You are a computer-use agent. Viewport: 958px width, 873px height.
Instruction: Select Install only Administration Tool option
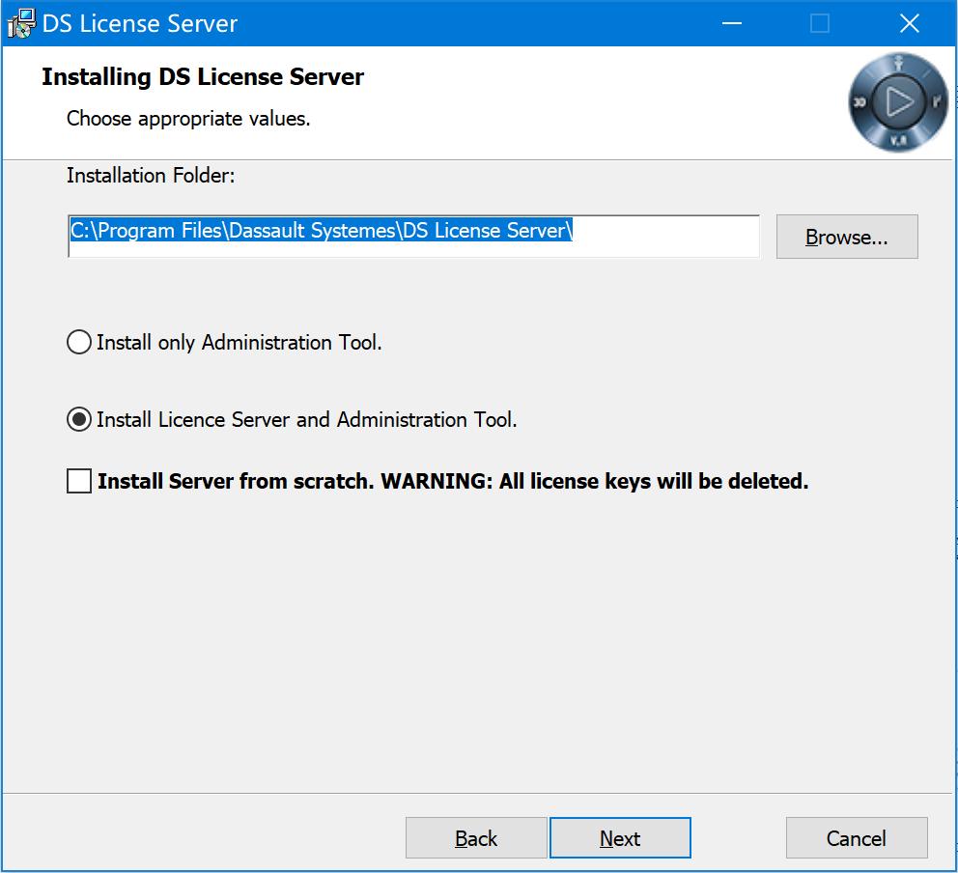pyautogui.click(x=79, y=342)
